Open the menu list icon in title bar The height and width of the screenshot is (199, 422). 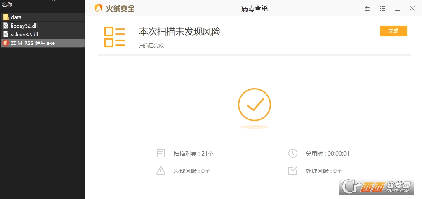(x=382, y=9)
